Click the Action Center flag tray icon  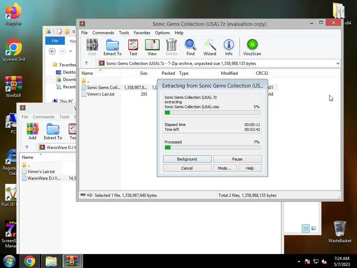coord(307,261)
